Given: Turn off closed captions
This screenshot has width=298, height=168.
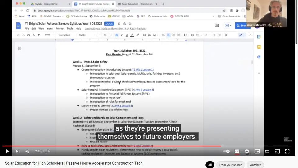Looking at the screenshot, I should point(237,152).
